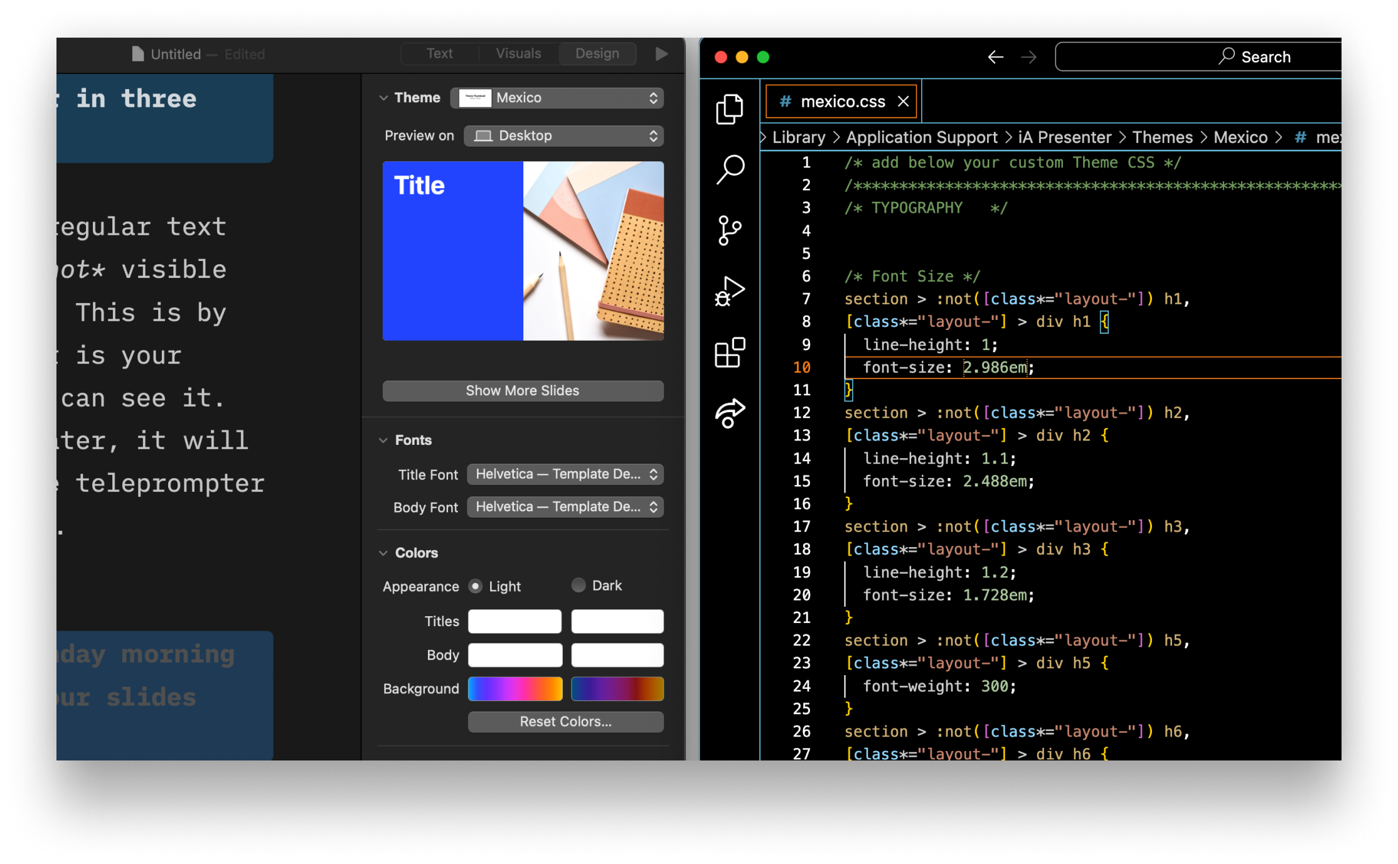The width and height of the screenshot is (1398, 864).
Task: Click the back navigation arrow
Action: pyautogui.click(x=995, y=58)
